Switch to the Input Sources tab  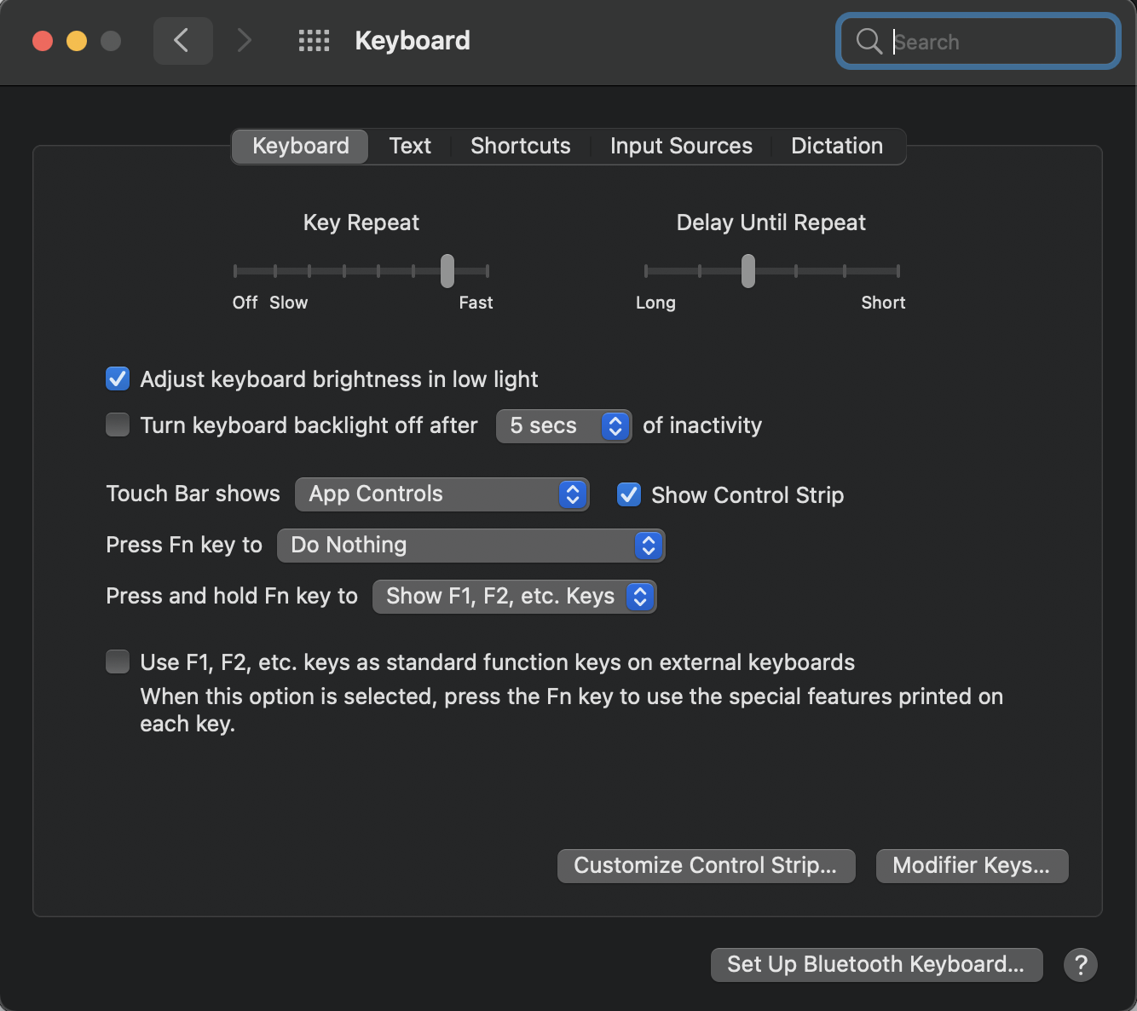click(x=681, y=146)
